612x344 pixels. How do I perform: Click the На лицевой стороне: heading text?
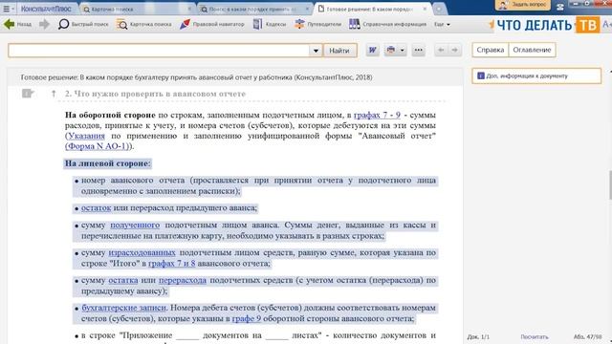coord(108,163)
